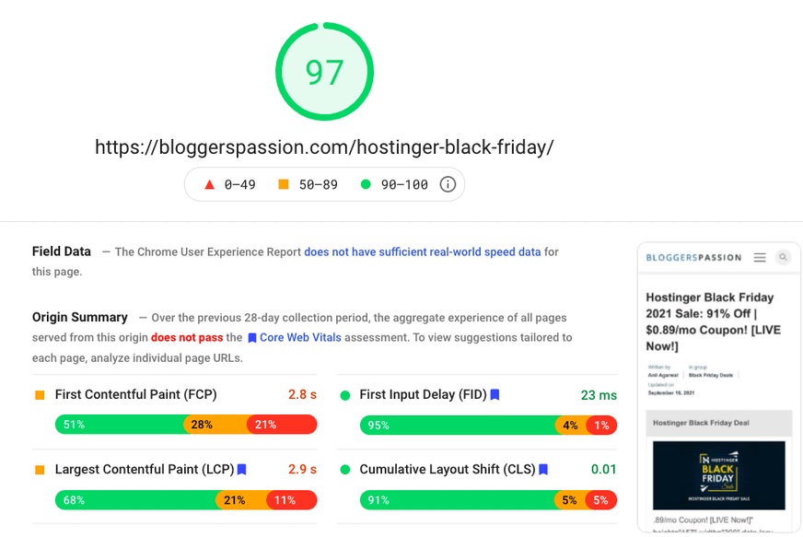Click the bookmark icon before Core Web Vitals
The image size is (803, 537).
[252, 338]
